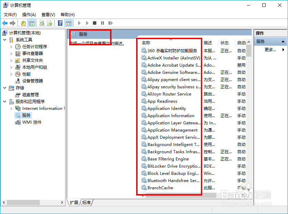Screen dimensions: 288x214
Task: Open the 查看(V) menu
Action: pos(48,15)
